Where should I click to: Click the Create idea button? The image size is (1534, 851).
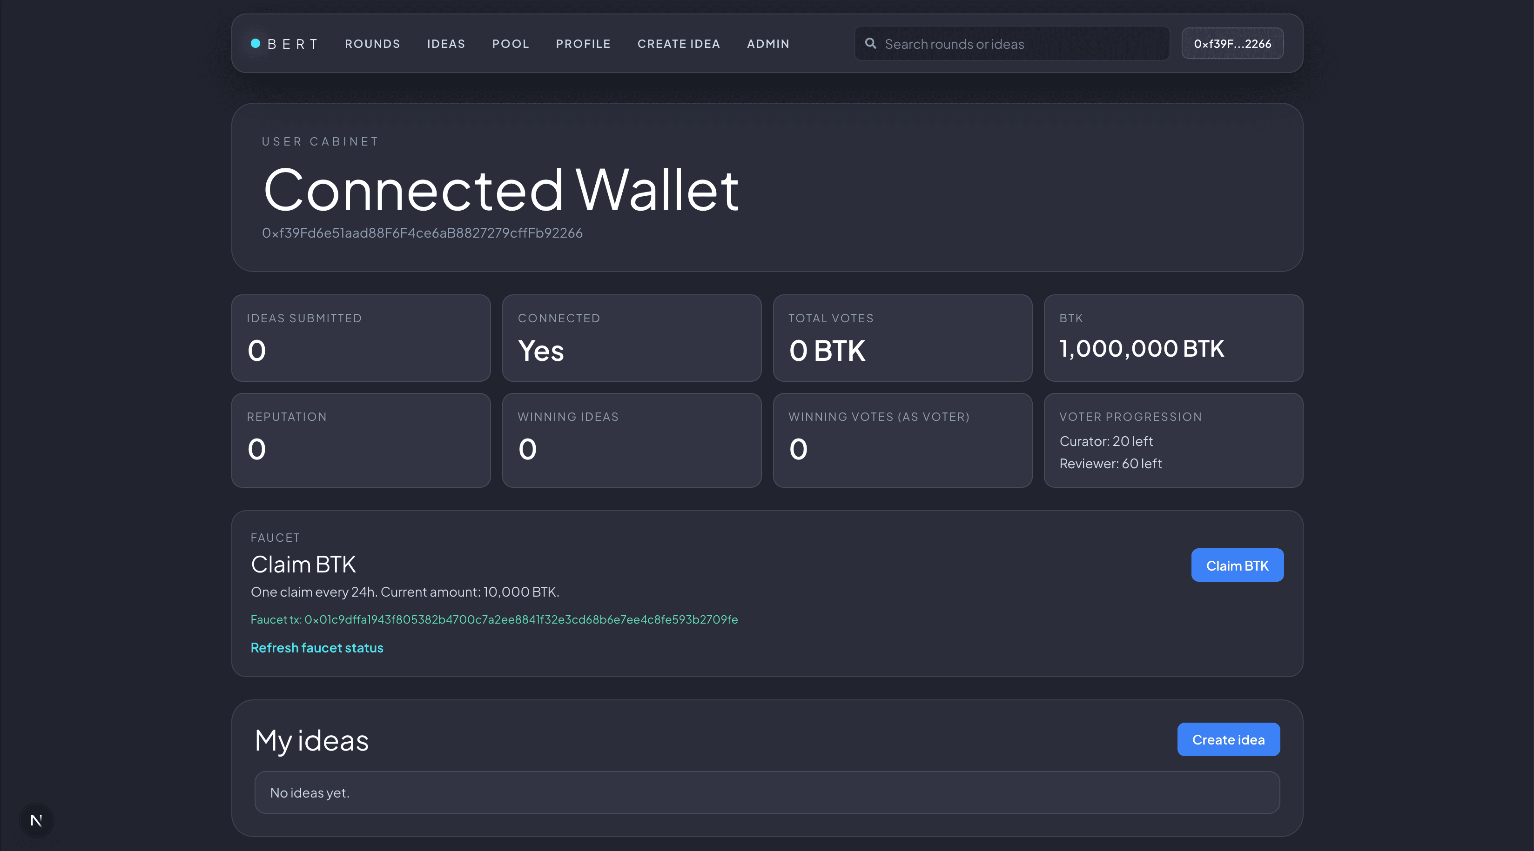click(x=1228, y=739)
